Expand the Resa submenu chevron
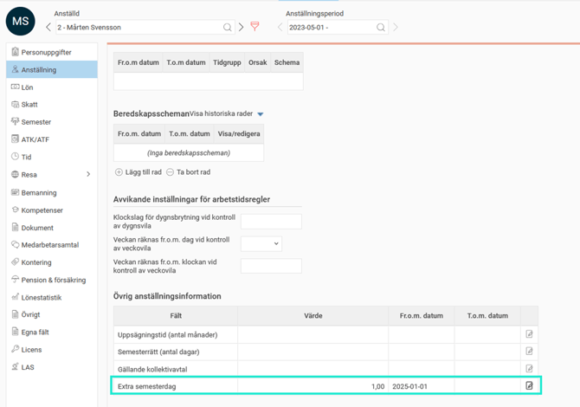The image size is (580, 407). [88, 175]
